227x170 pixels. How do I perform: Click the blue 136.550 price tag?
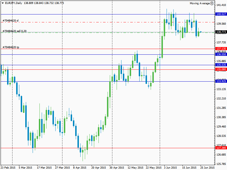pos(221,54)
